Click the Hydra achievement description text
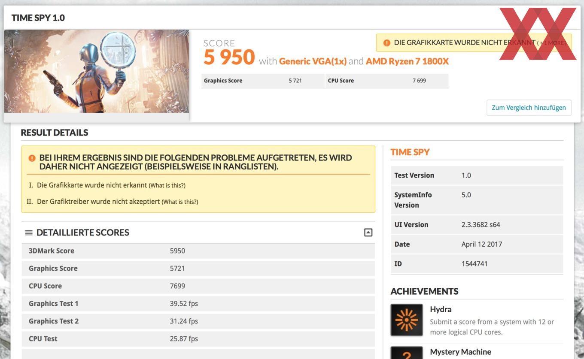 [x=492, y=327]
